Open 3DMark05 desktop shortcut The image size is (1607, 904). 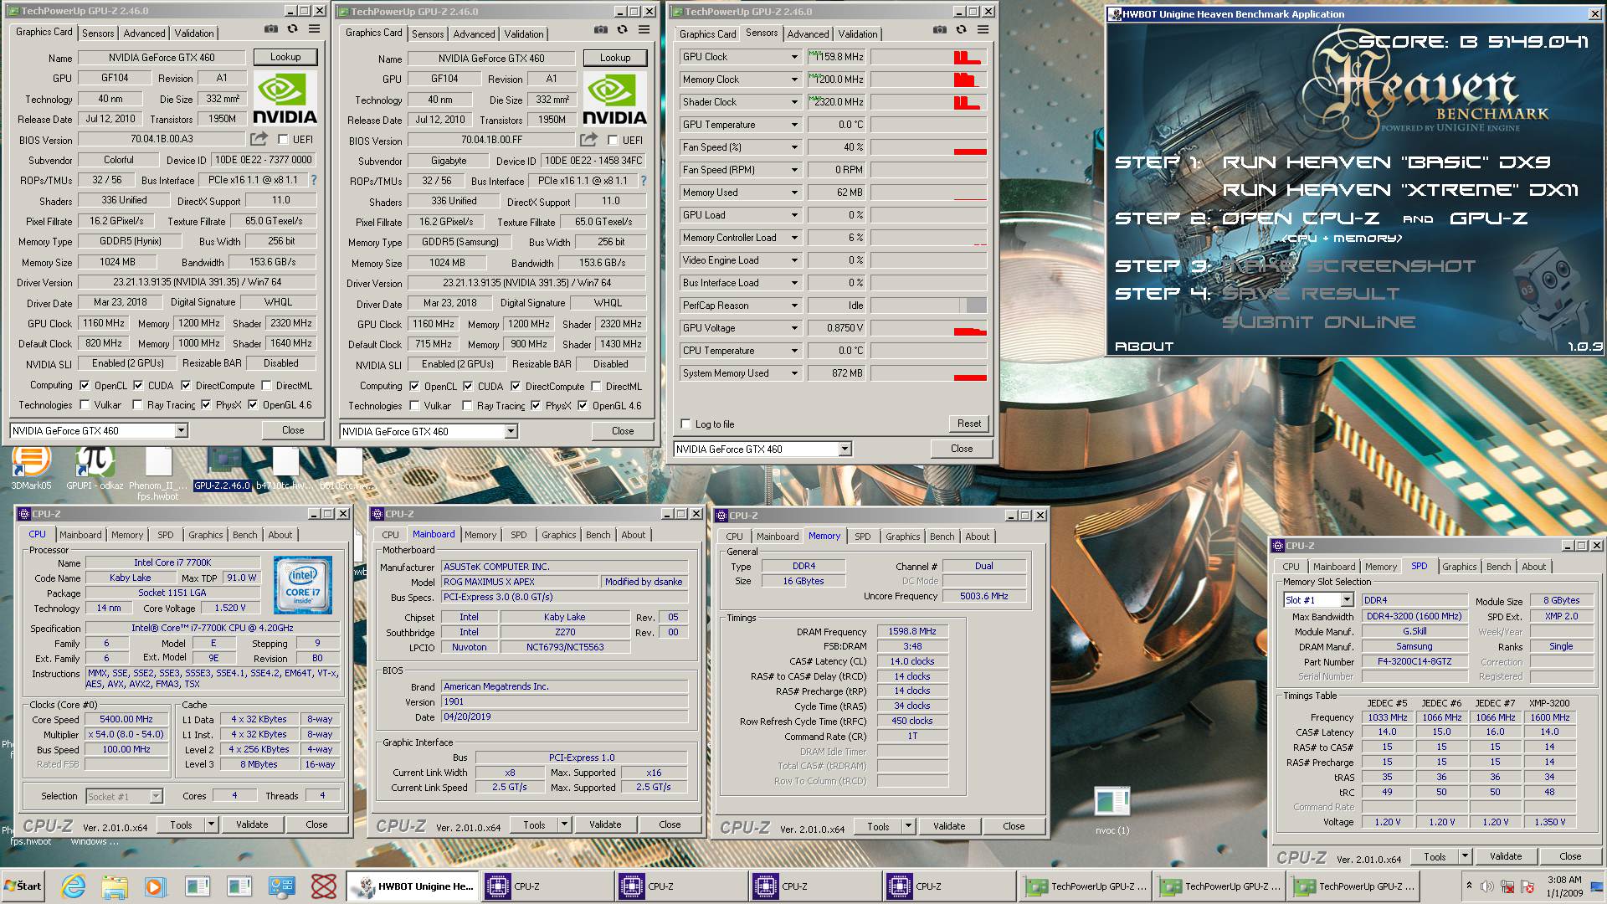[31, 467]
